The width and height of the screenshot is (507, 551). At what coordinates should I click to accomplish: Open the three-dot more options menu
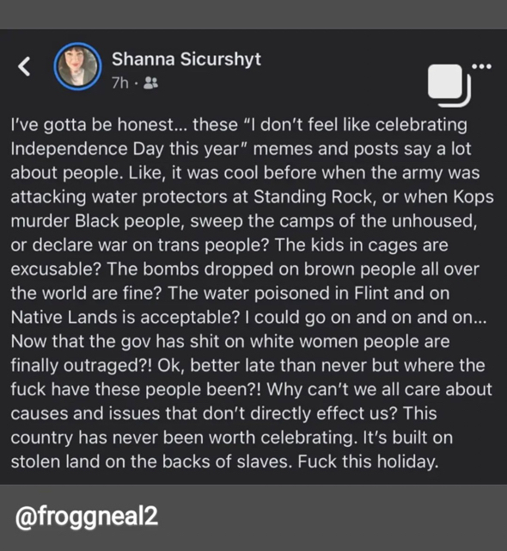click(x=481, y=66)
